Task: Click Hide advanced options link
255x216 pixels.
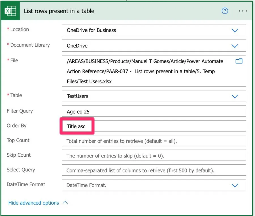Action: point(33,203)
